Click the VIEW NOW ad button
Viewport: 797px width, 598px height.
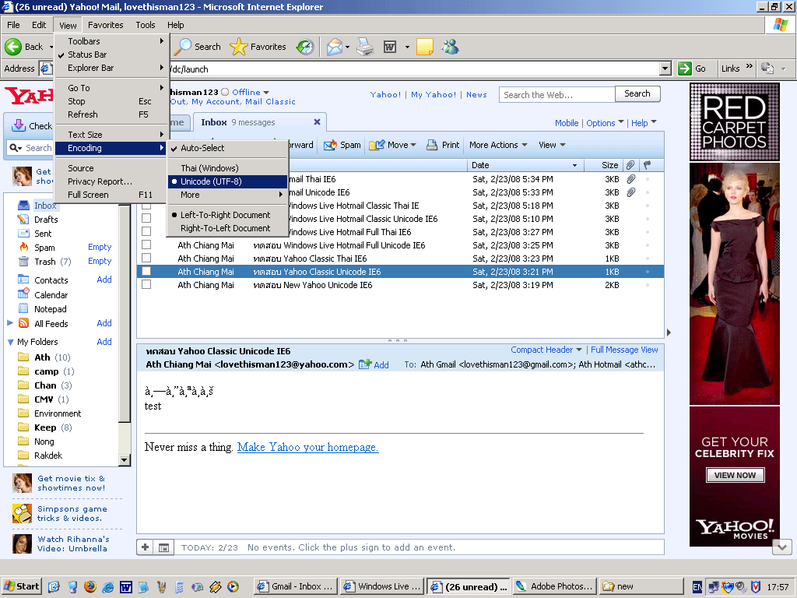pyautogui.click(x=735, y=475)
